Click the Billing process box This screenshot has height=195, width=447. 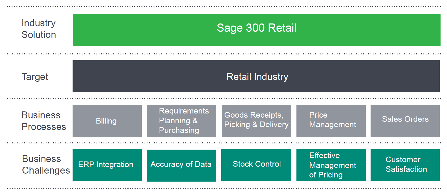point(107,121)
